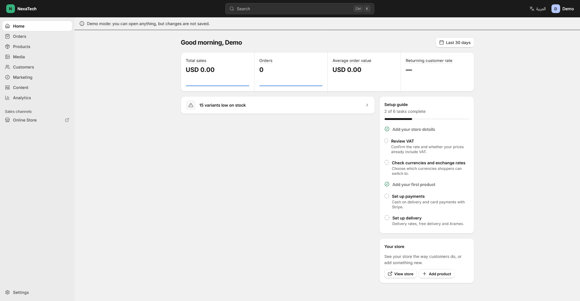Click the Total sales blue chart line
The height and width of the screenshot is (301, 580).
pos(217,86)
